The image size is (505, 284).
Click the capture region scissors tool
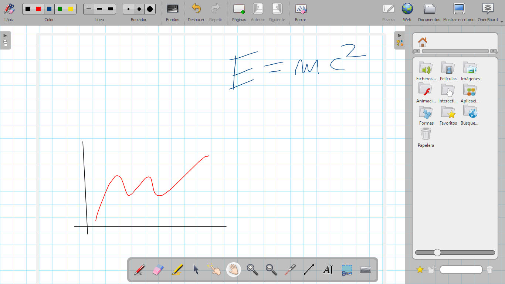tap(347, 270)
